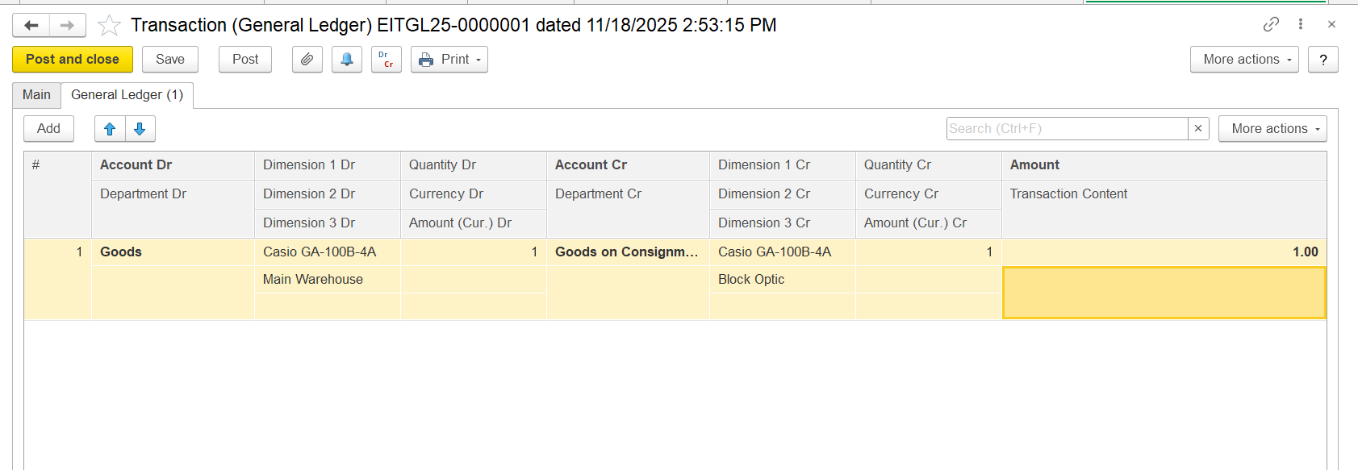1358x470 pixels.
Task: Click the forward navigation arrow
Action: tap(67, 26)
